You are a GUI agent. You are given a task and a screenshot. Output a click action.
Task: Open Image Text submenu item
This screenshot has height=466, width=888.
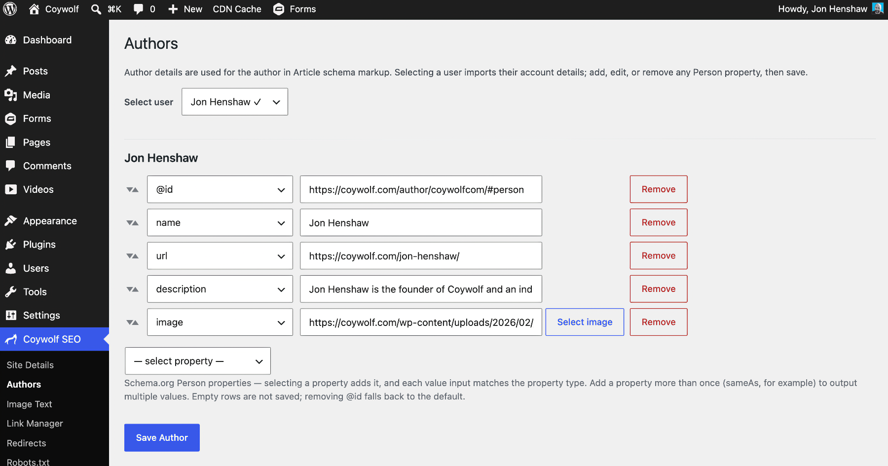[29, 404]
